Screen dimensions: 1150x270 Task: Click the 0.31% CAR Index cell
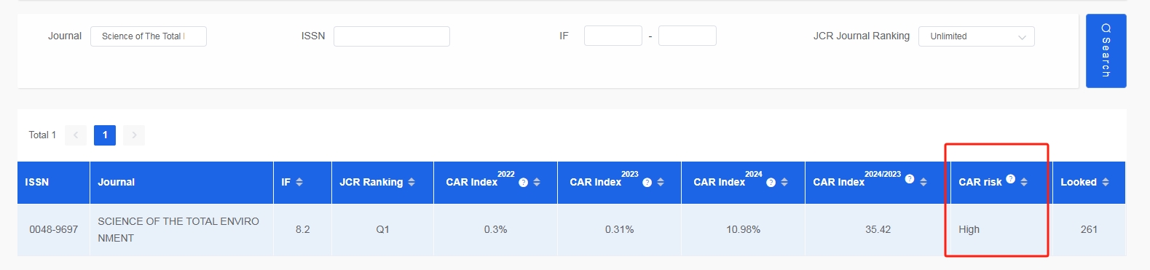620,229
